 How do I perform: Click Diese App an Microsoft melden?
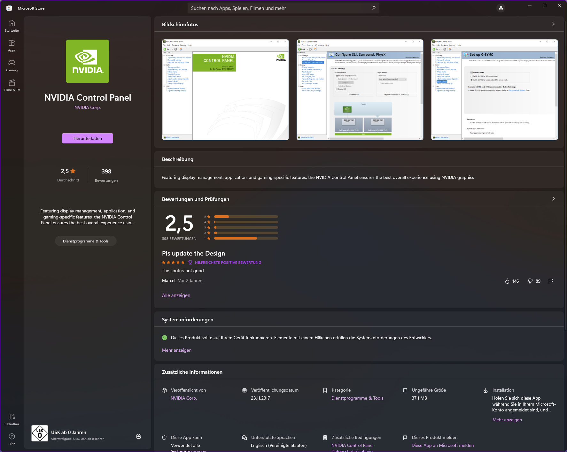443,445
